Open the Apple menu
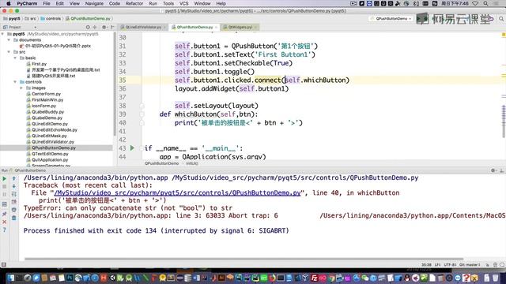506x284 pixels. (9, 3)
